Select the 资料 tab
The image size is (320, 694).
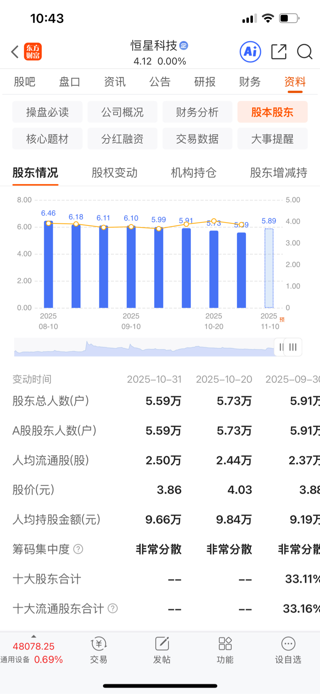[x=295, y=82]
